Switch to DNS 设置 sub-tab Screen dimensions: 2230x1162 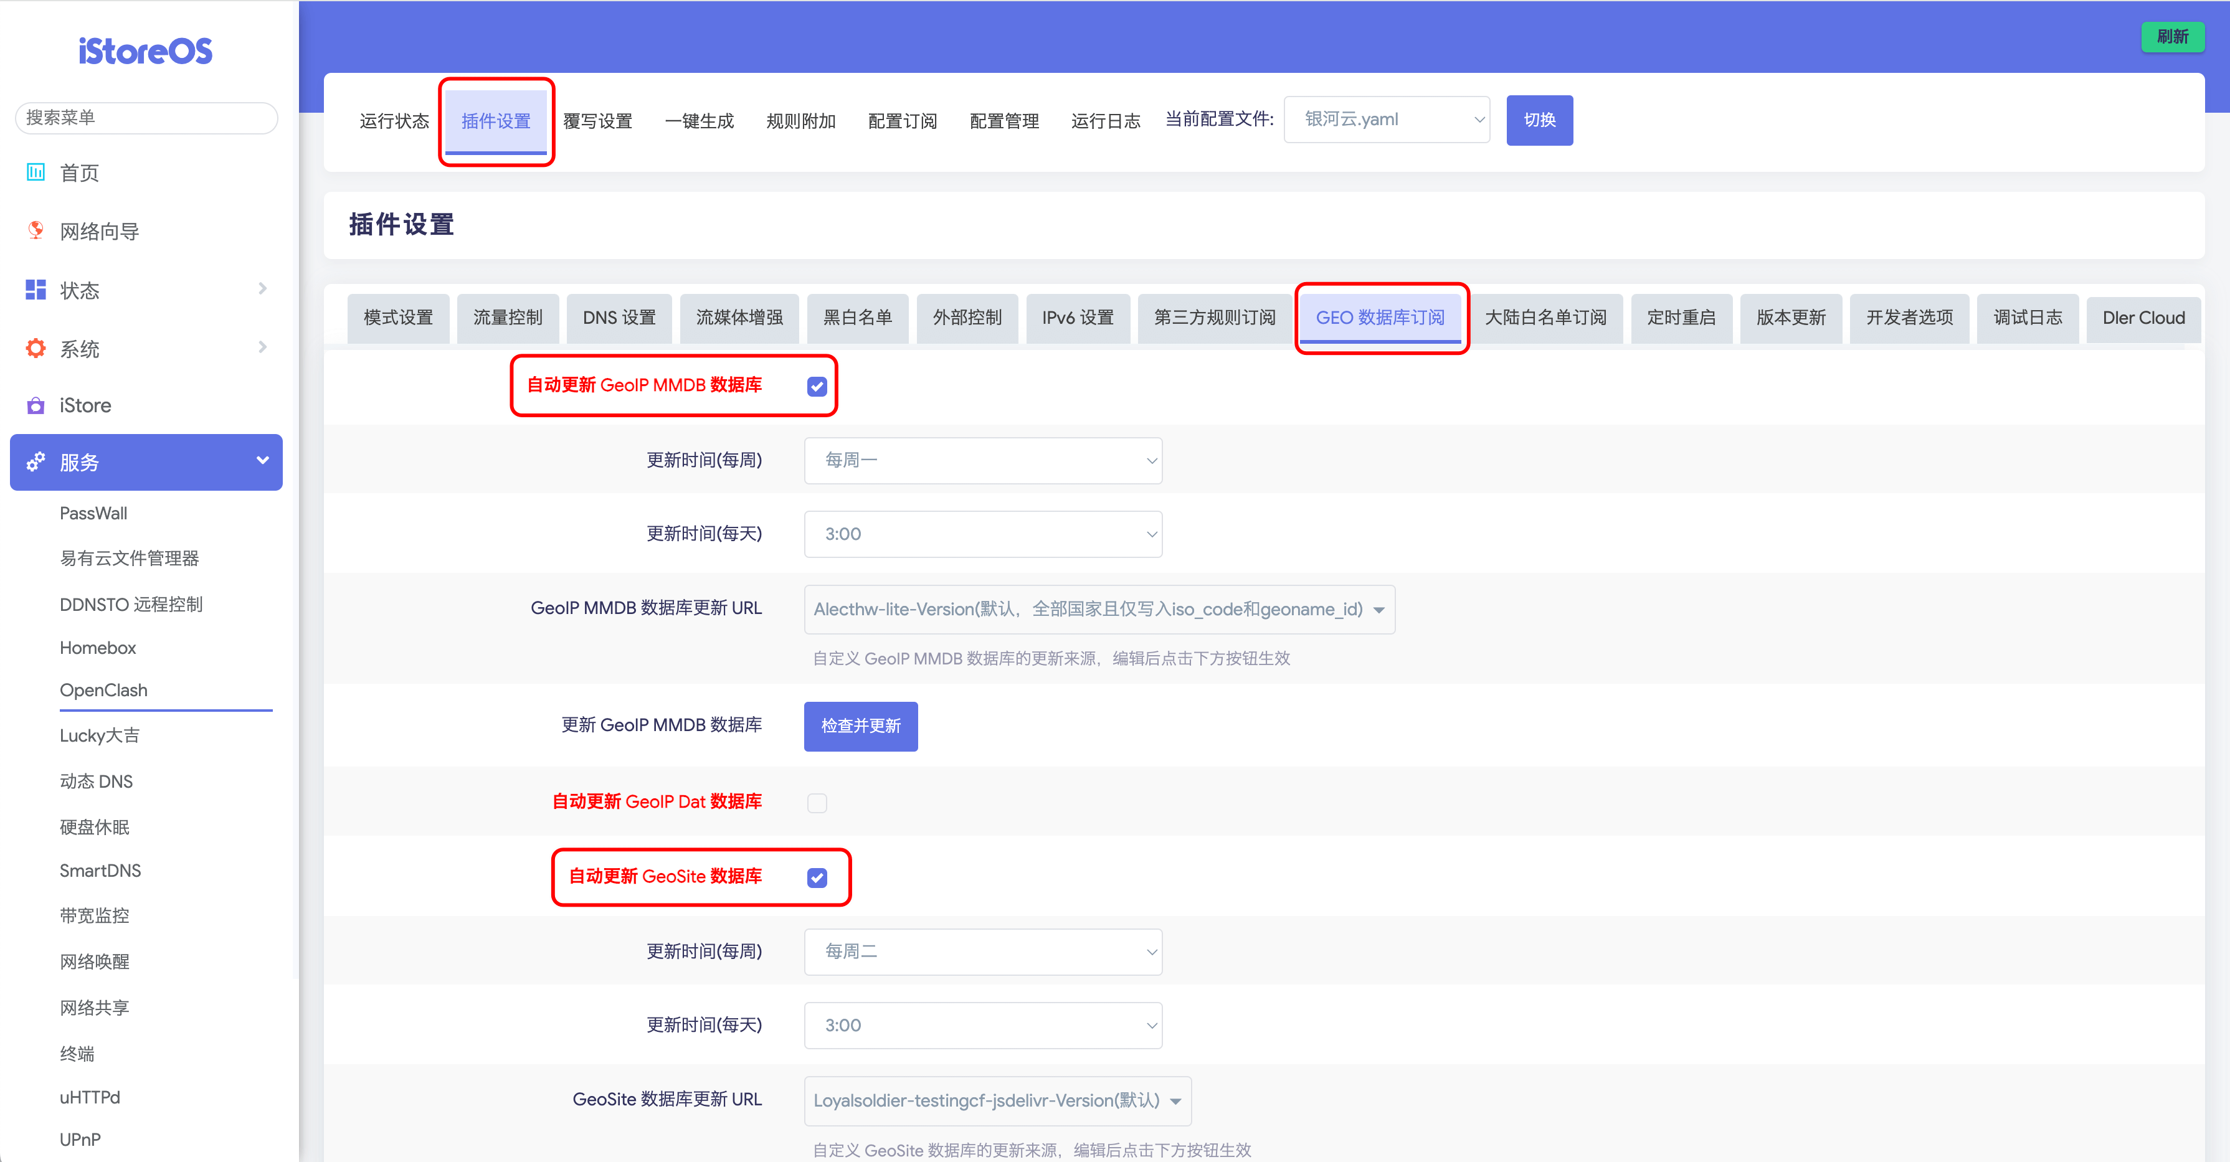pos(619,318)
